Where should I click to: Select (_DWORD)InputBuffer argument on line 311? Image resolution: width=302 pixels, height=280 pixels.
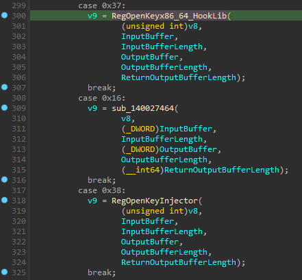coord(166,129)
